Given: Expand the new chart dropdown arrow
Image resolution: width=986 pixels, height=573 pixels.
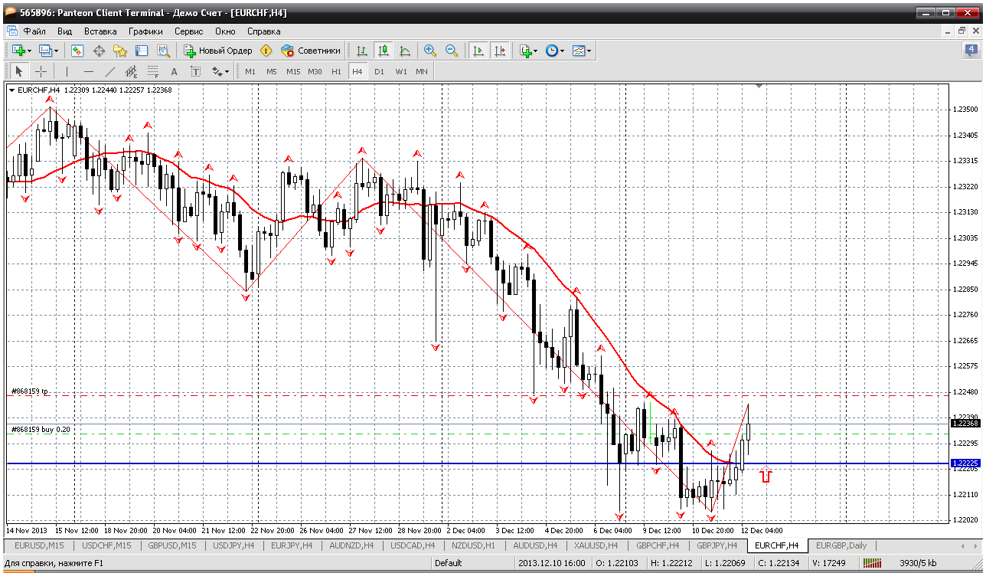Looking at the screenshot, I should pos(29,51).
